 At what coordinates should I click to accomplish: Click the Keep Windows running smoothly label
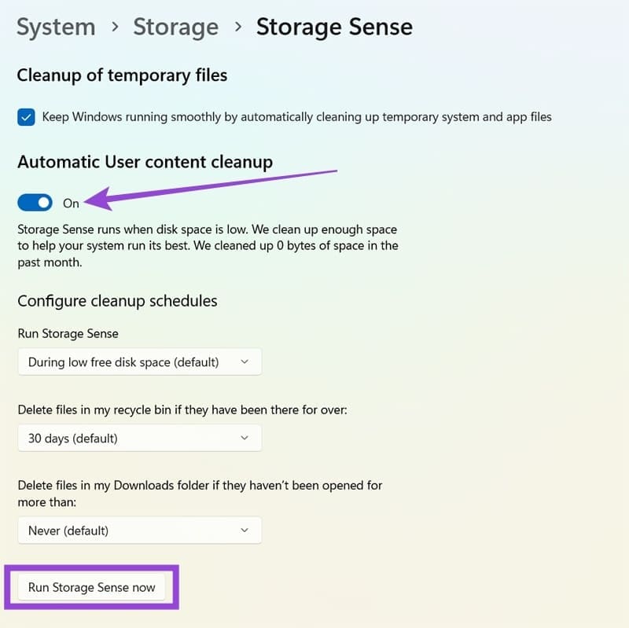(x=296, y=117)
